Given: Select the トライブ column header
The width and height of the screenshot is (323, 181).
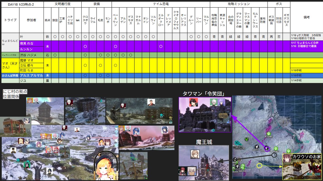Looking at the screenshot, I should pyautogui.click(x=10, y=20).
